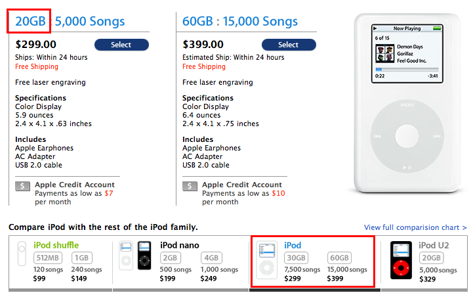Click the dollar icon beside 20GB Apple Credit Account
This screenshot has height=295, width=471.
pyautogui.click(x=23, y=187)
